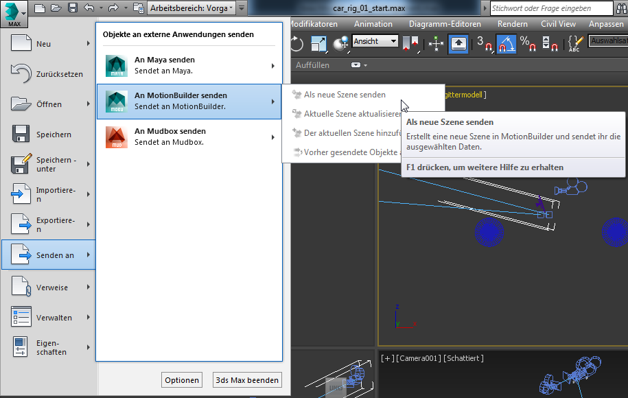The image size is (628, 398).
Task: Open the MAX application menu button
Action: 14,14
